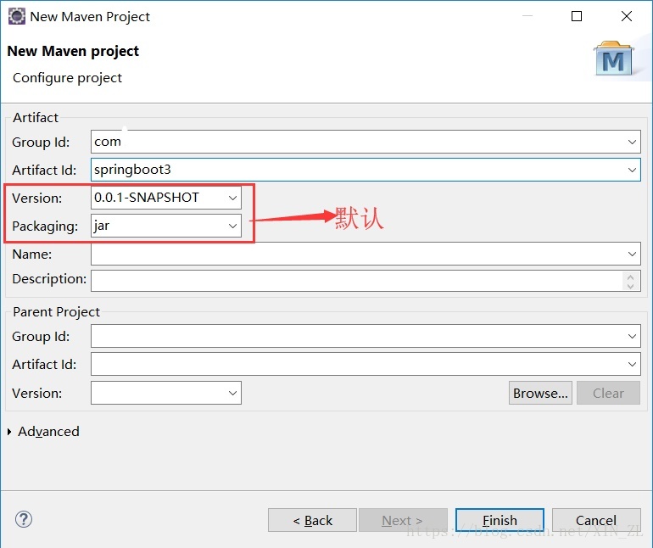The height and width of the screenshot is (548, 653).
Task: Close the New Maven Project window
Action: click(x=627, y=16)
